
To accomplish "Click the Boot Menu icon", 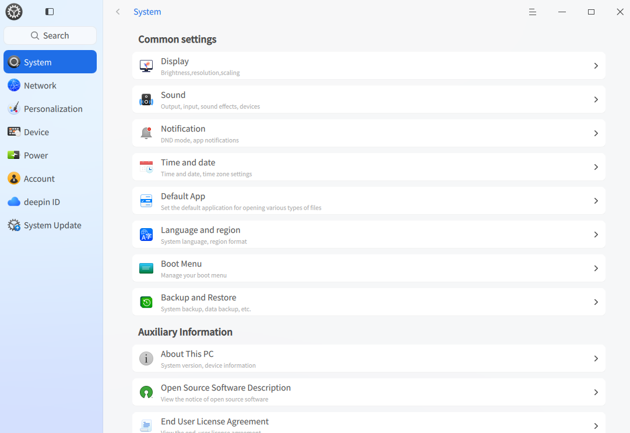I will click(146, 268).
